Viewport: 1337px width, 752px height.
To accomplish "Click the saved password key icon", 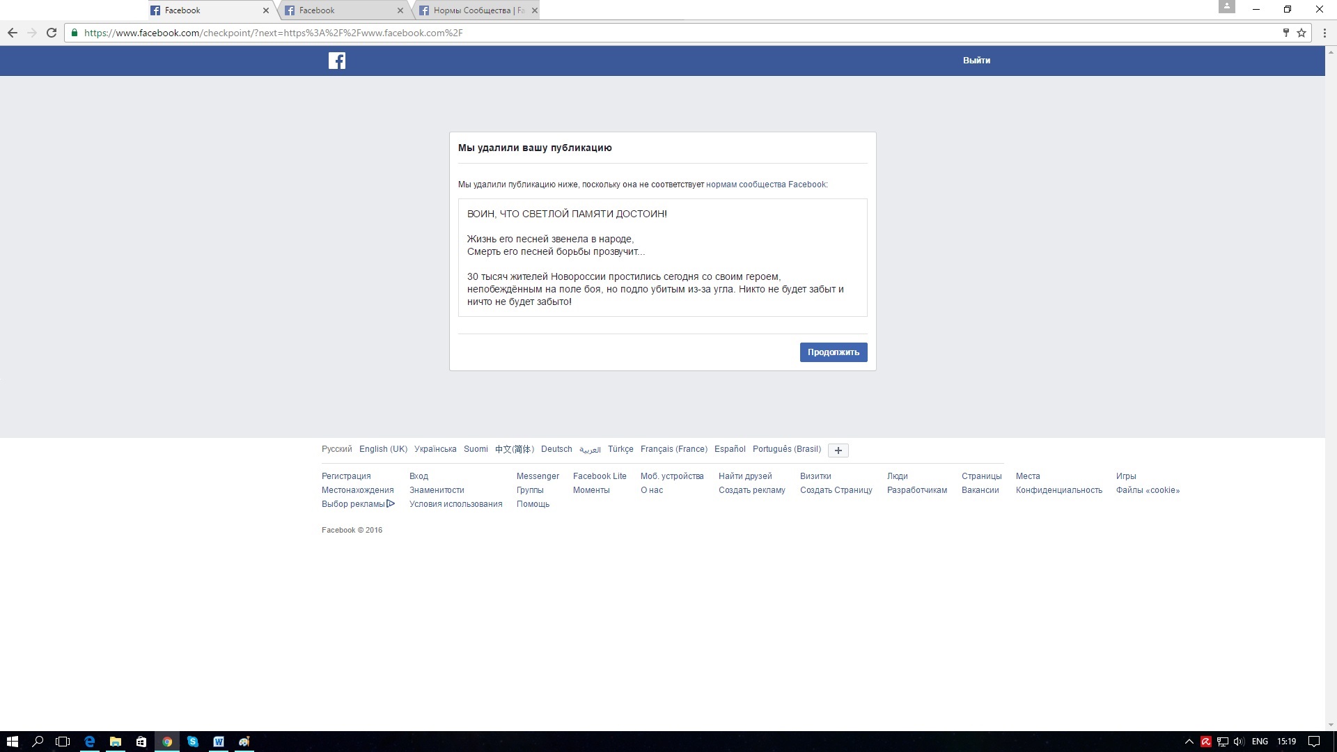I will [1285, 33].
